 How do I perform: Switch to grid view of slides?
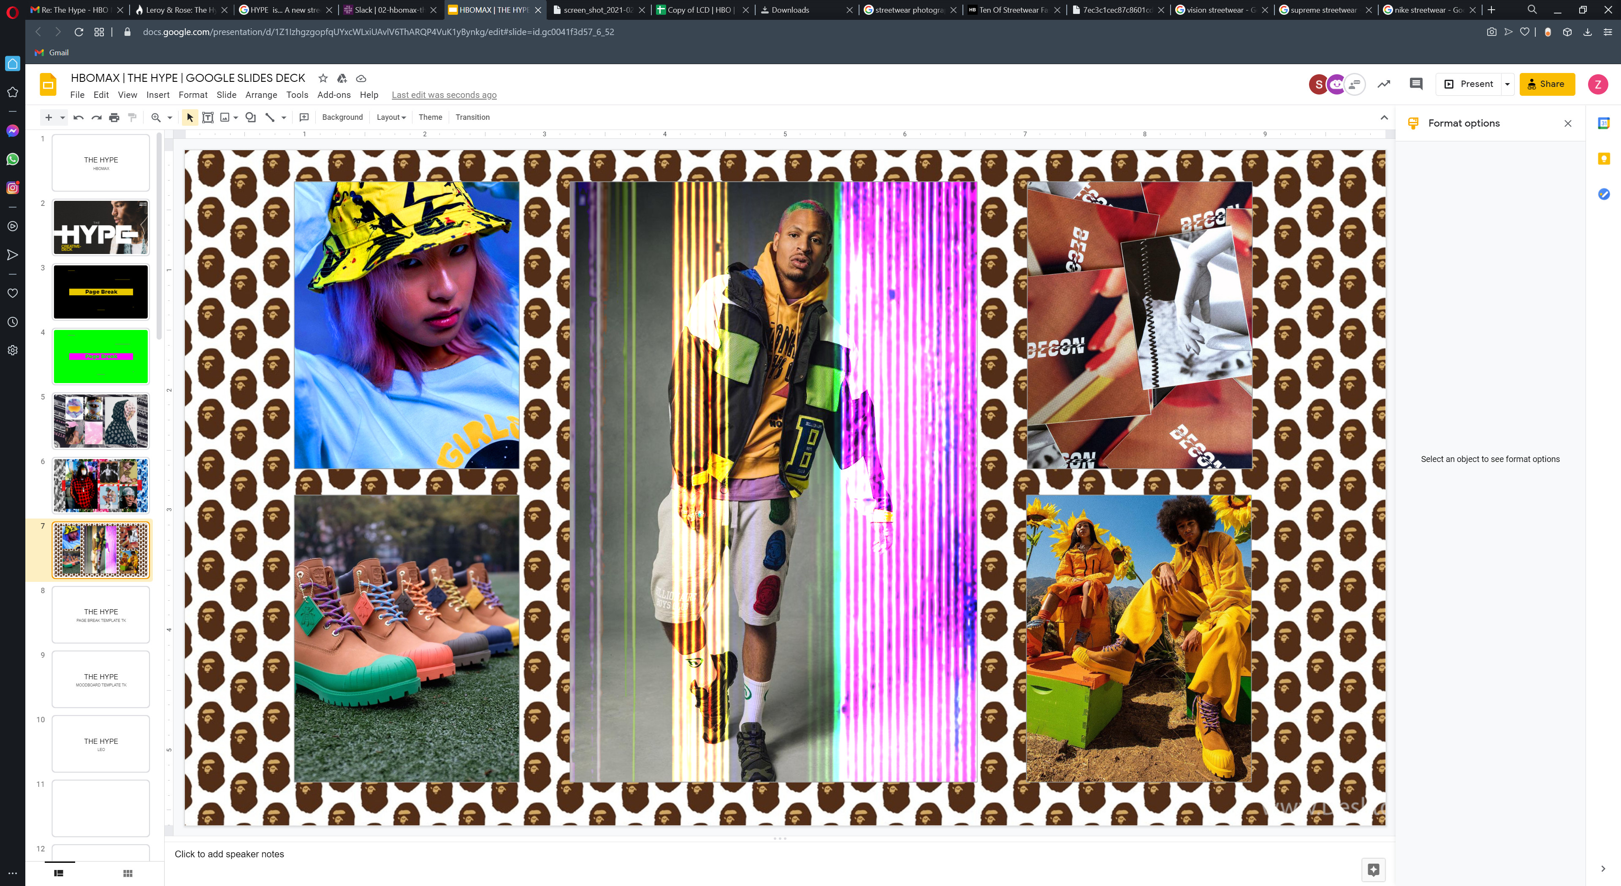click(x=128, y=873)
